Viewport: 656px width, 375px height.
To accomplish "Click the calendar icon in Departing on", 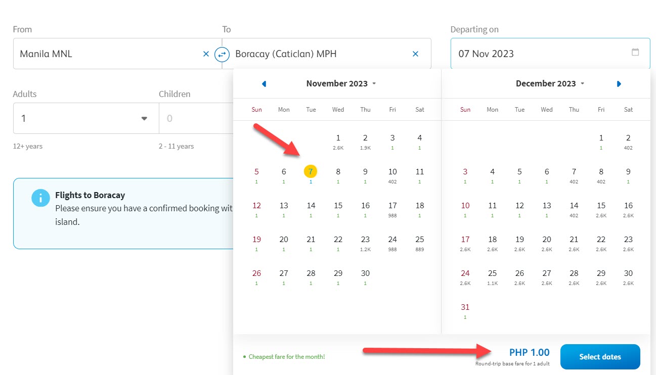I will click(x=635, y=53).
